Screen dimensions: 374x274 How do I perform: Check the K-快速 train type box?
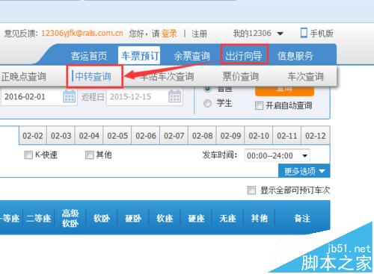28,155
